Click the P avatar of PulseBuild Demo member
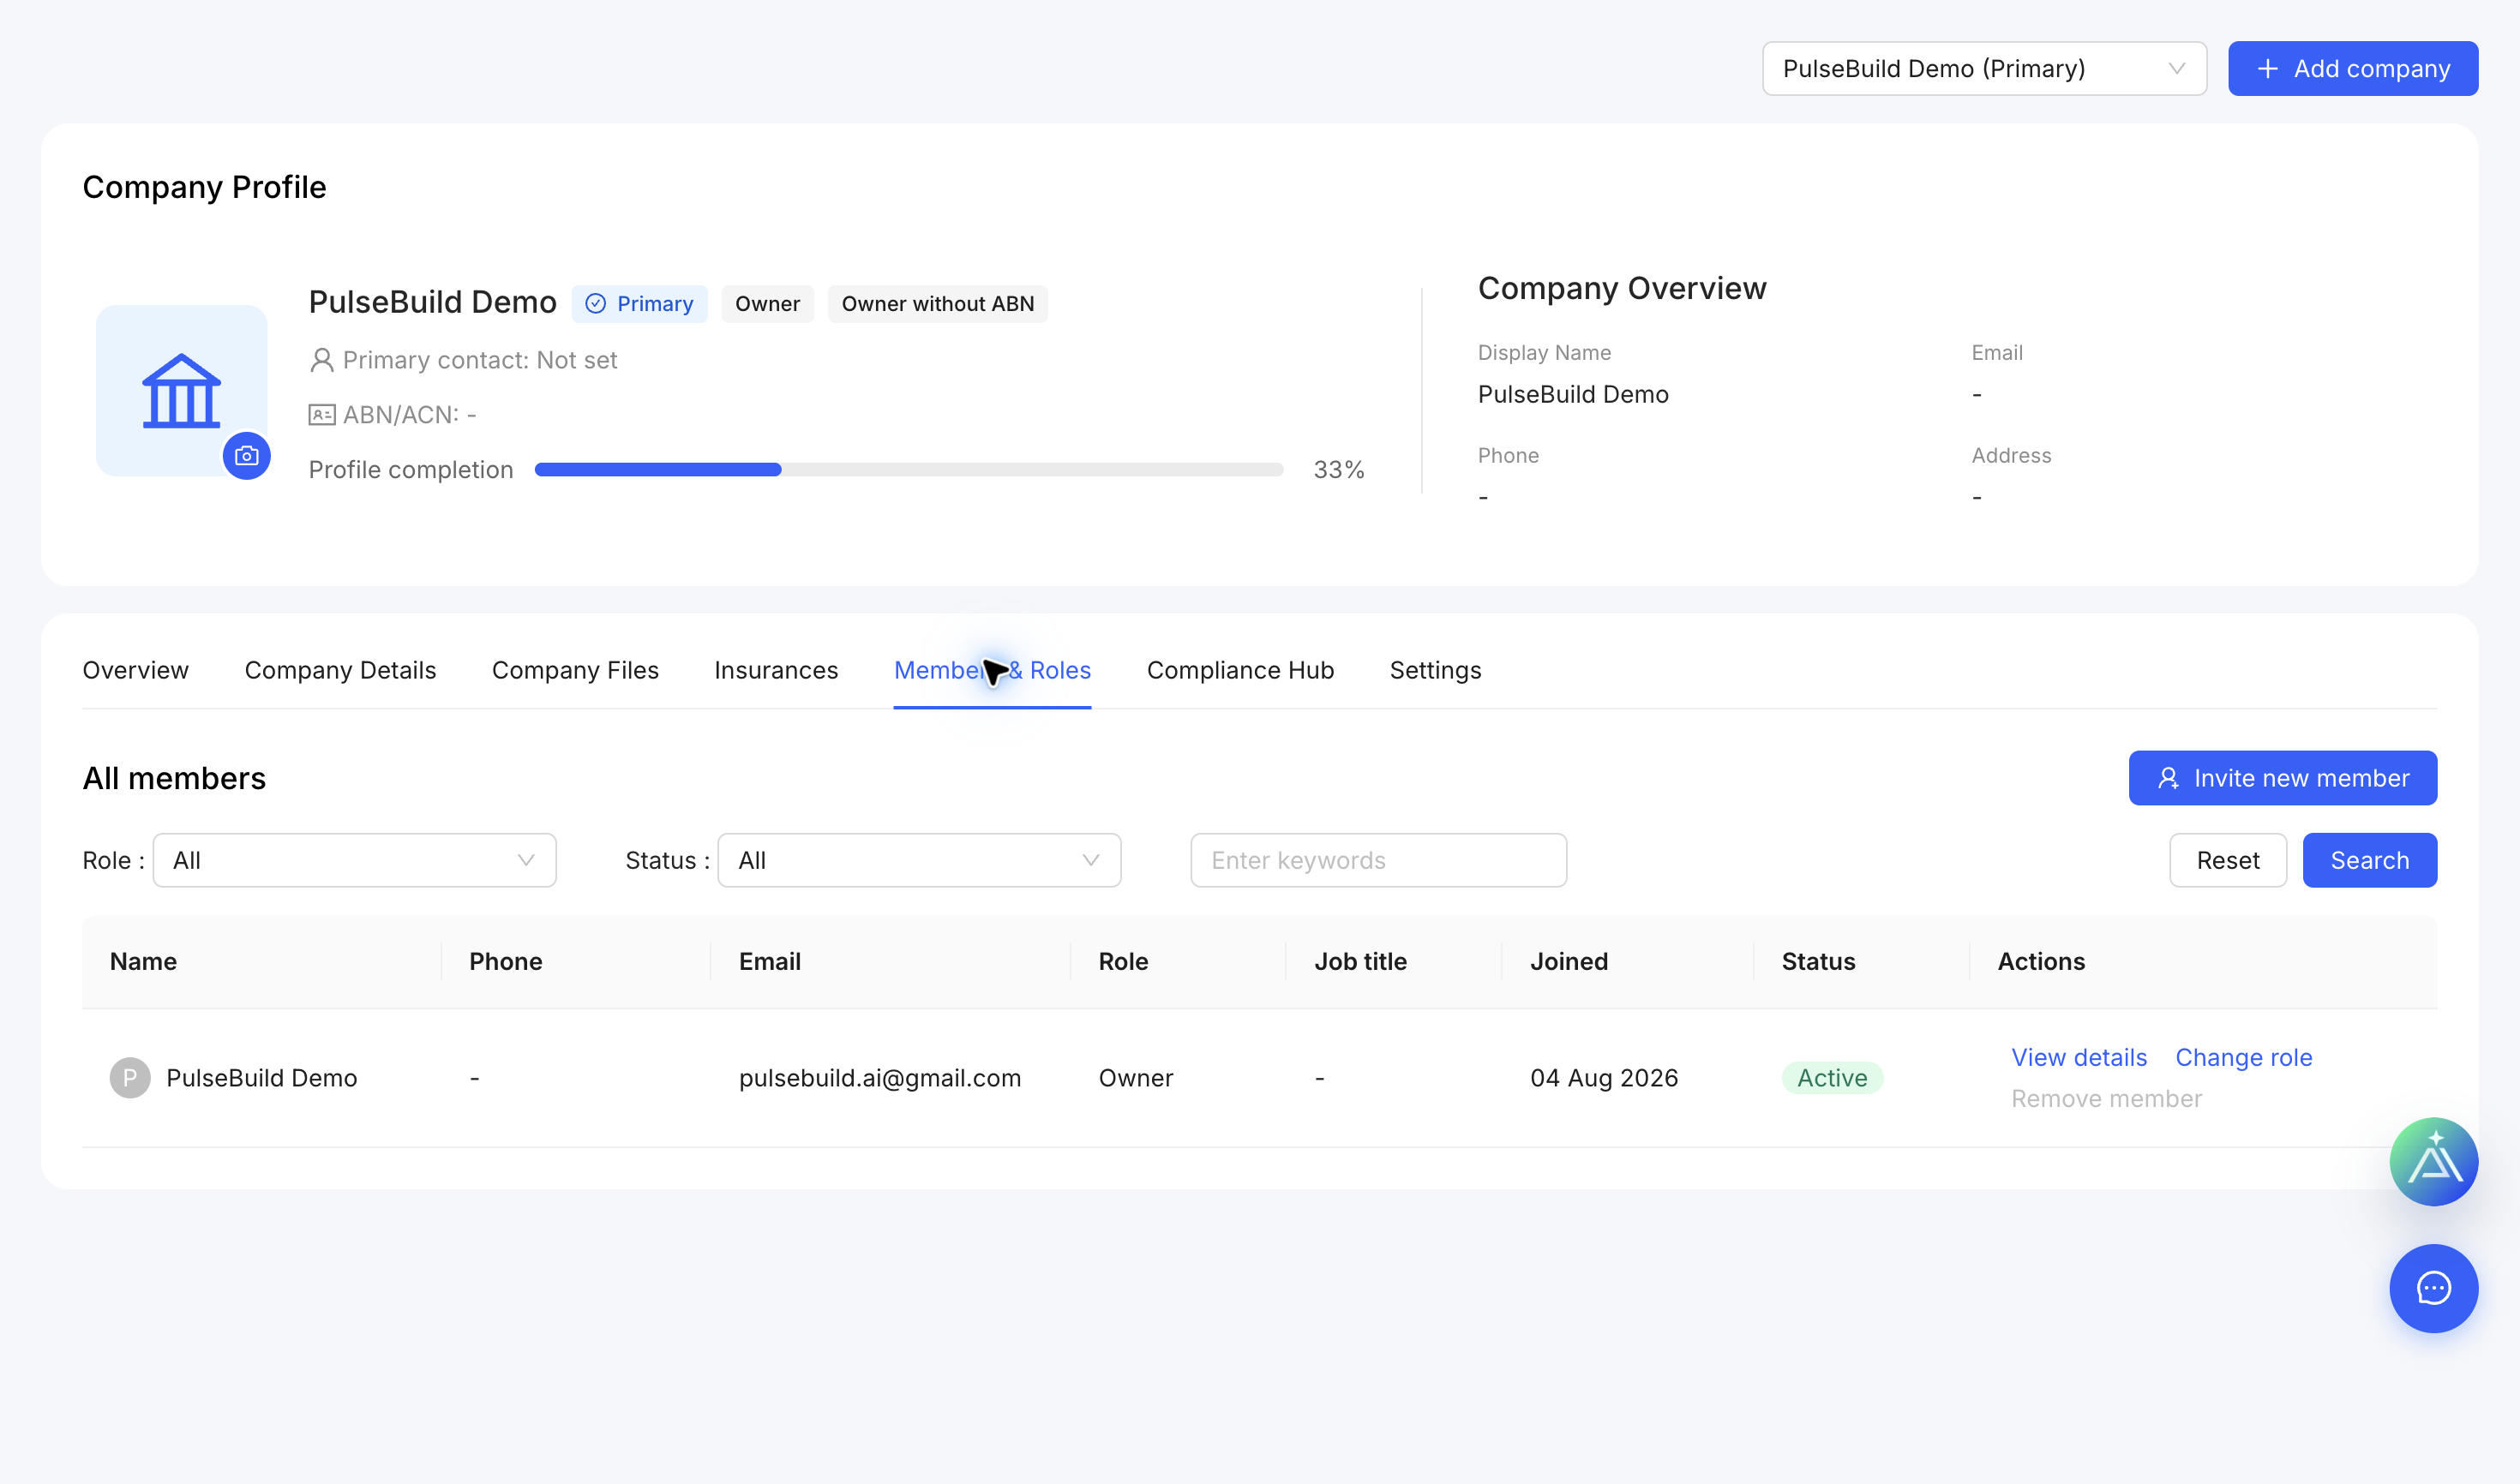 130,1078
